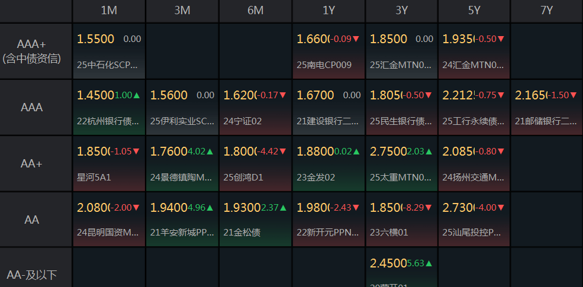Click the red down arrow beside -8.29
This screenshot has width=583, height=287.
(x=429, y=208)
